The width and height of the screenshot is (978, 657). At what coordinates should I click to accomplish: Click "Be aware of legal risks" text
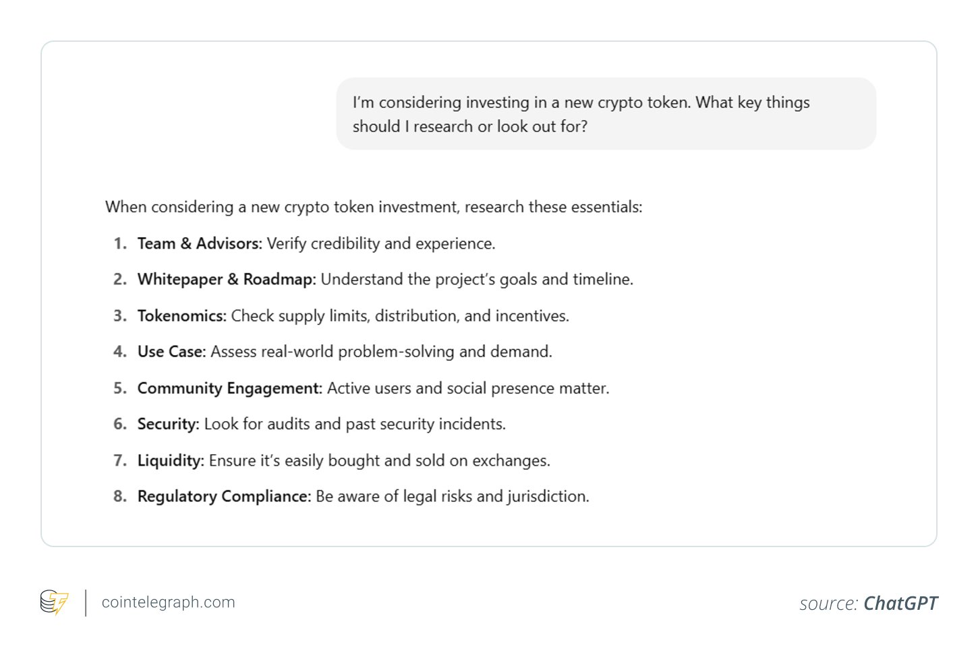pos(452,497)
